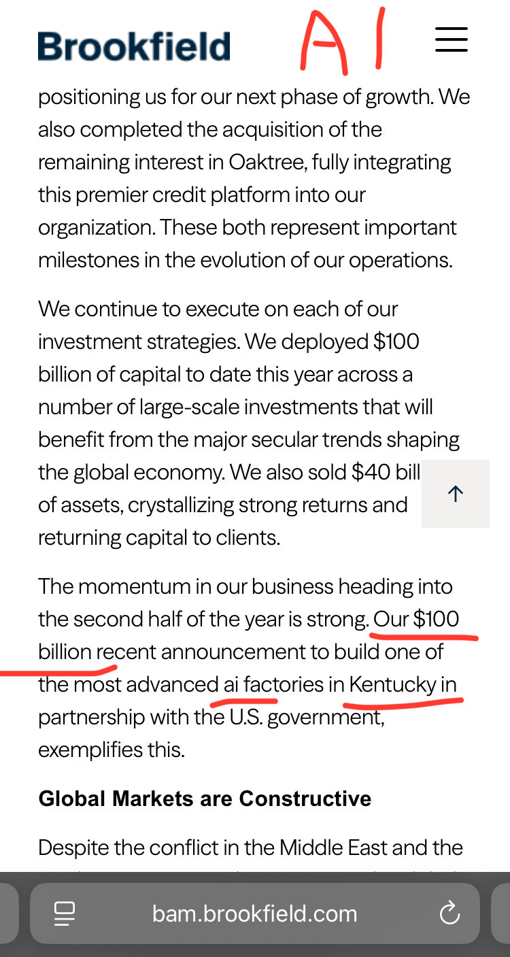This screenshot has height=957, width=510.
Task: Tap the bam.brookfield.com address field
Action: coord(255,913)
